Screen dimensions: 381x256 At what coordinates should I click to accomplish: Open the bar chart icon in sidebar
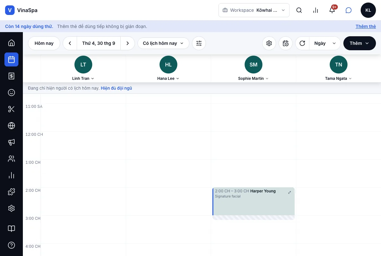(11, 175)
